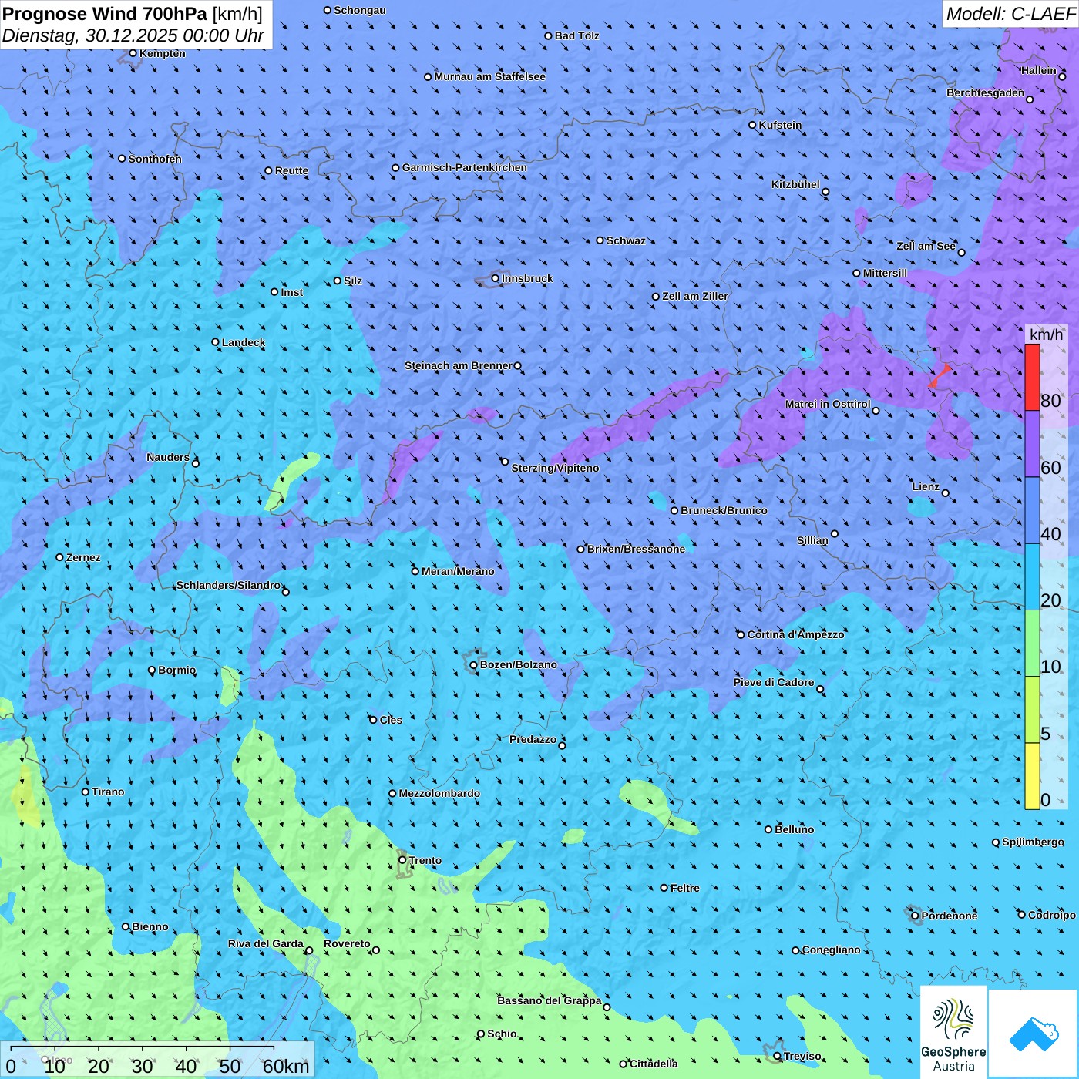Click the date "Dienstag, 30.12.2025 00:00 Uhr"
Screen dimensions: 1079x1079
pos(133,35)
